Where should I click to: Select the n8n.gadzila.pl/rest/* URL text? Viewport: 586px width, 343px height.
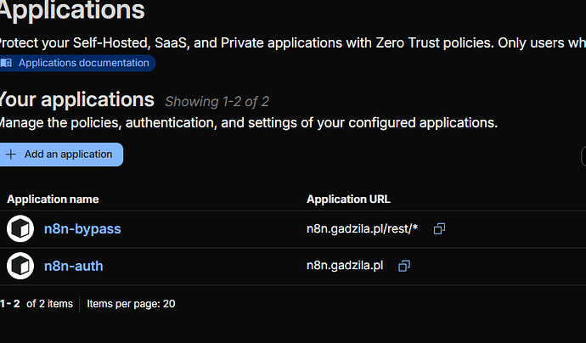(x=363, y=229)
